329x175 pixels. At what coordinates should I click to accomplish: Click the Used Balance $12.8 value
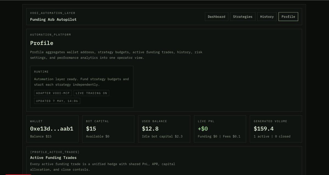coord(150,129)
